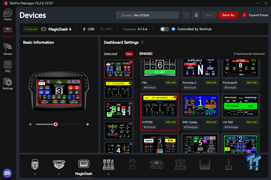Select the IMD Caddy dashboard card
This screenshot has height=180, width=271.
coord(200,112)
